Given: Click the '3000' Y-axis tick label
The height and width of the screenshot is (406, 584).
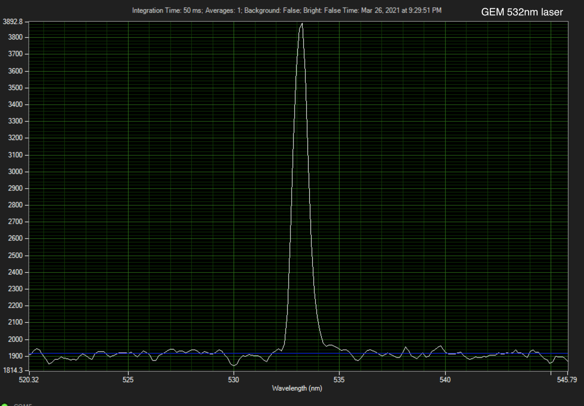Looking at the screenshot, I should click(x=15, y=172).
